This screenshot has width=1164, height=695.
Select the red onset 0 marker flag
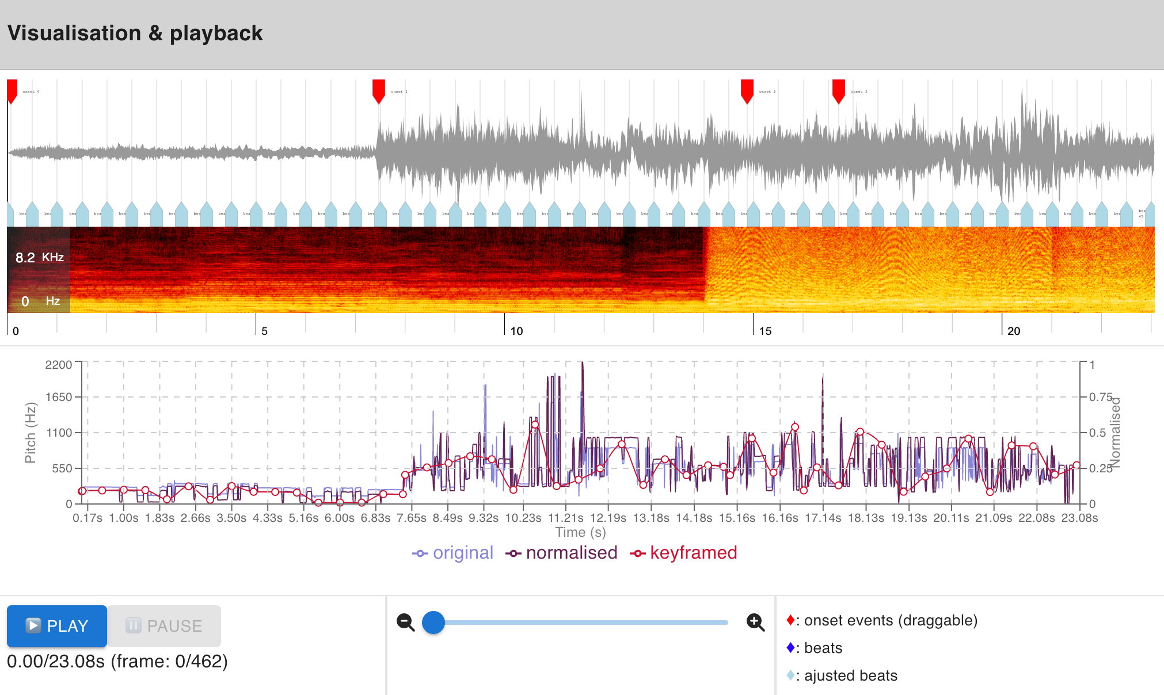12,89
